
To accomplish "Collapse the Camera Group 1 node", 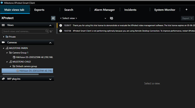I will [7, 53].
